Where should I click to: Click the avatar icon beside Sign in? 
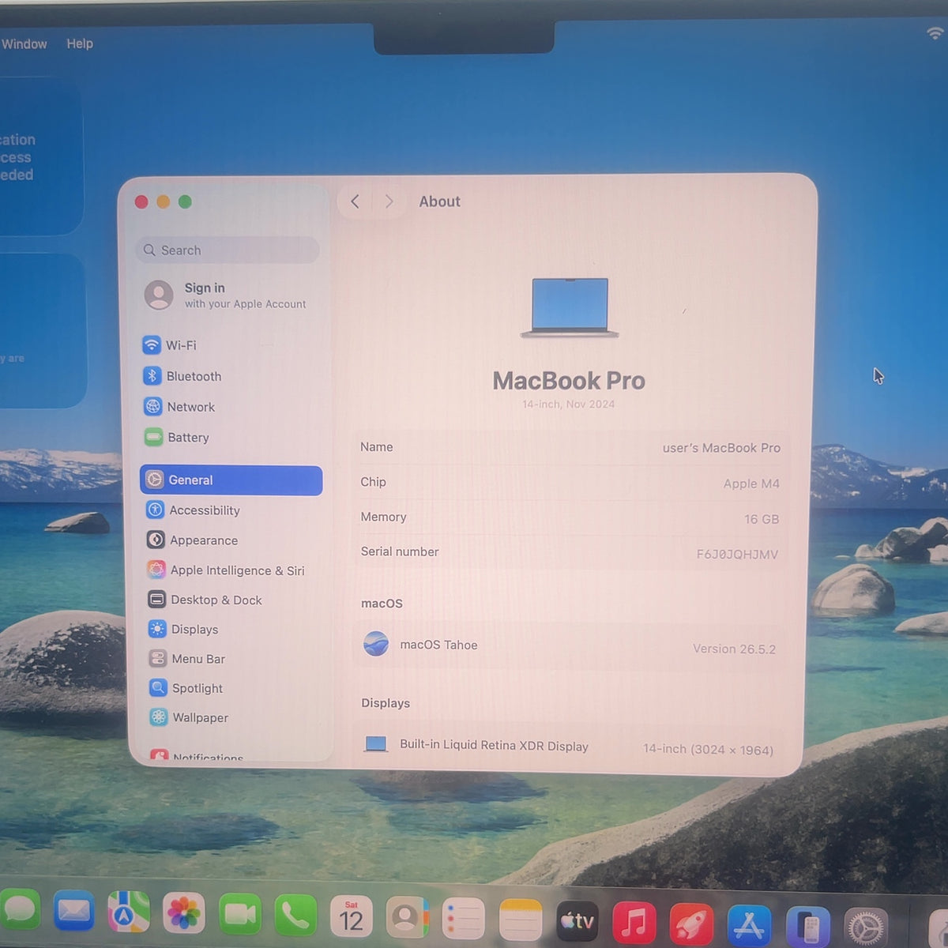pos(159,295)
